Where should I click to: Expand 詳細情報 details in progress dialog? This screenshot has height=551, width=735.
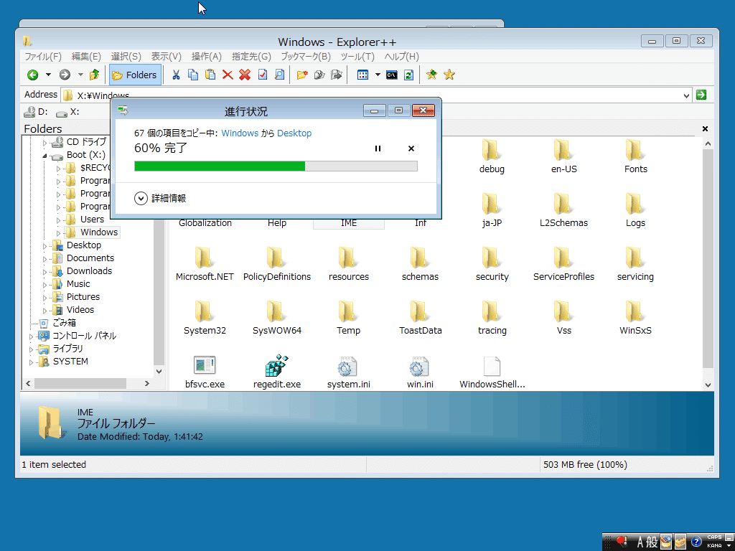pos(160,198)
